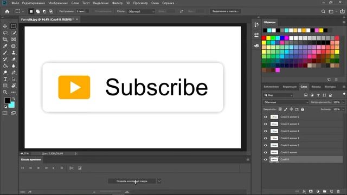The width and height of the screenshot is (347, 195).
Task: Delete layer using trash icon
Action: point(338,191)
